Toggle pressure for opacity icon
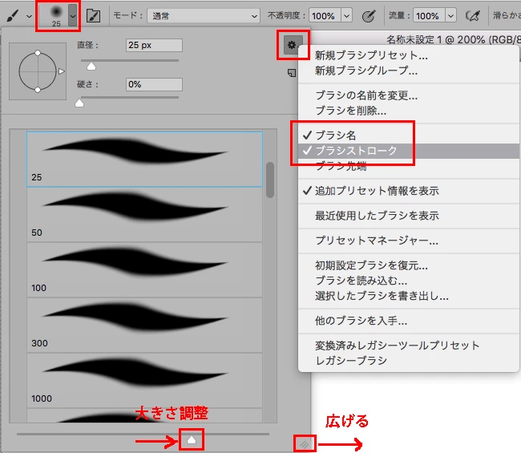Image resolution: width=521 pixels, height=453 pixels. [x=368, y=15]
